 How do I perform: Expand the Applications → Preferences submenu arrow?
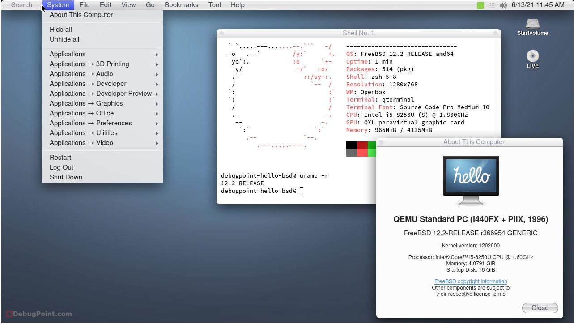(x=157, y=124)
